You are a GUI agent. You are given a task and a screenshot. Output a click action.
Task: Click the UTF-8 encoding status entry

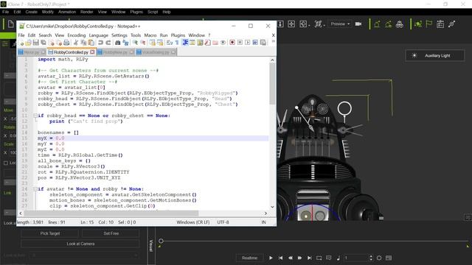(x=223, y=222)
